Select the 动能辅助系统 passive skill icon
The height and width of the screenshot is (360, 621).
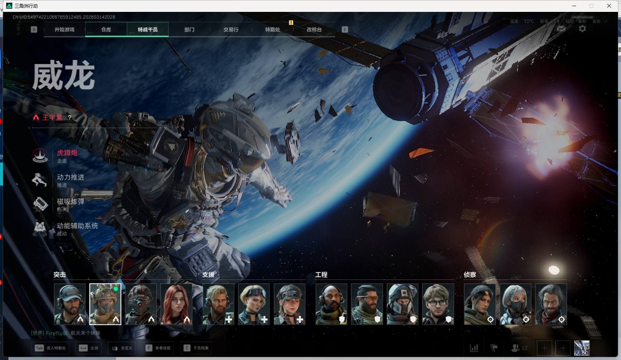coord(40,228)
